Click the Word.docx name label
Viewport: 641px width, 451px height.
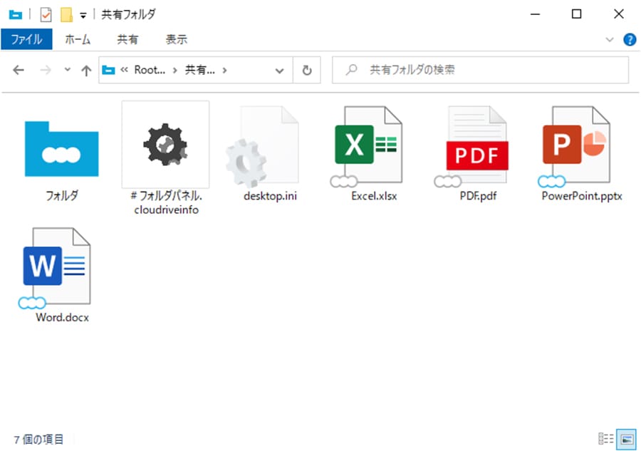pyautogui.click(x=62, y=317)
